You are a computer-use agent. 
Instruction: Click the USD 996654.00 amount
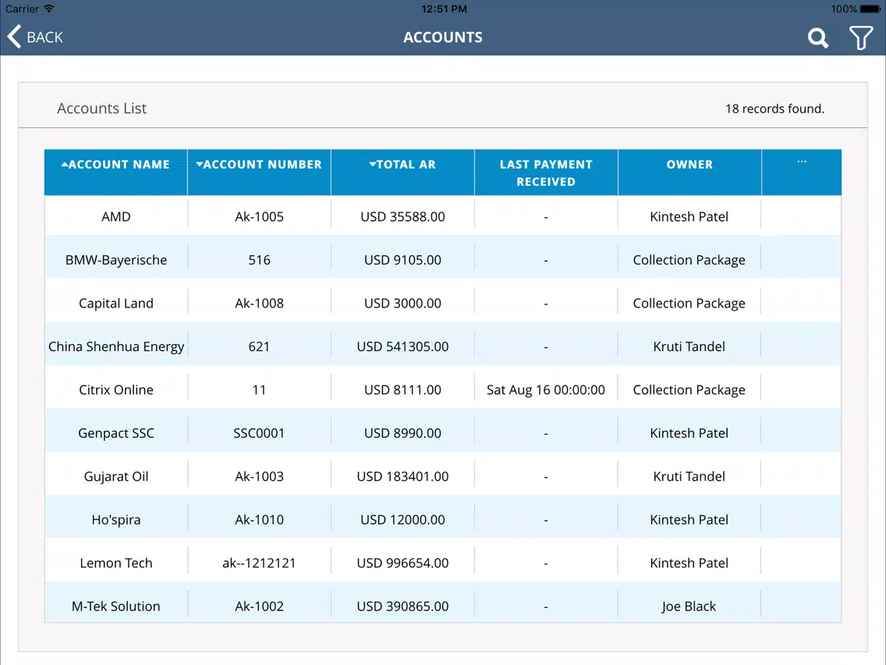(x=403, y=564)
